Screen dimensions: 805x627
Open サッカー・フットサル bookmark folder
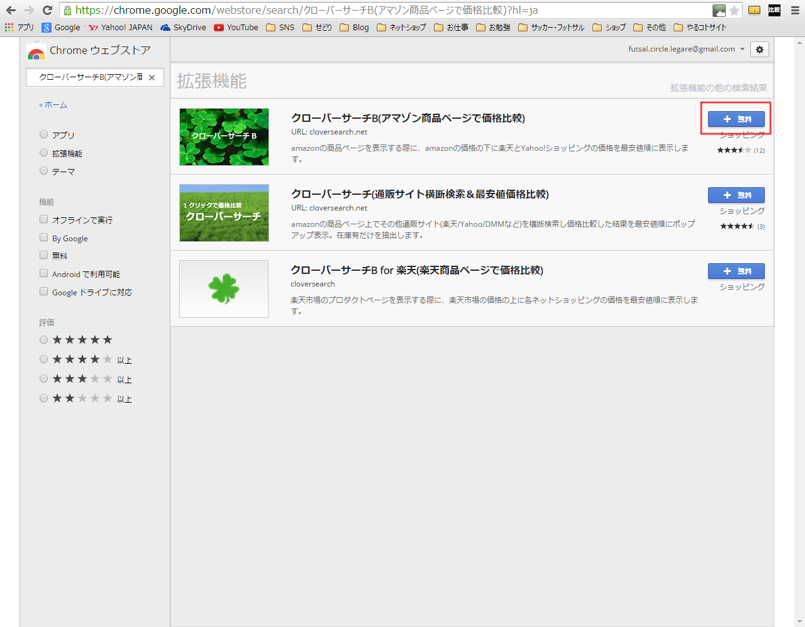click(x=551, y=28)
